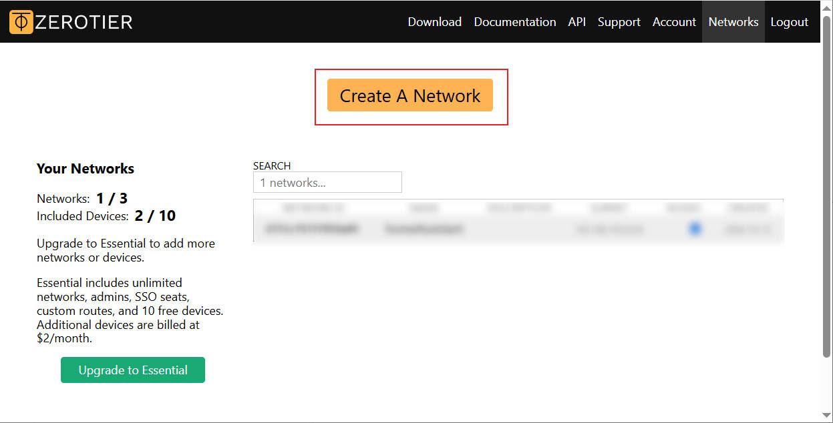Click the "2 / 10" included devices count
This screenshot has width=833, height=423.
[155, 216]
